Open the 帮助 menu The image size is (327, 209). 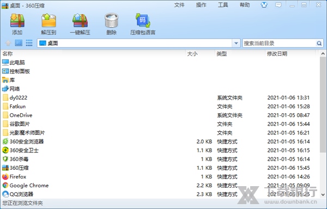[245, 5]
